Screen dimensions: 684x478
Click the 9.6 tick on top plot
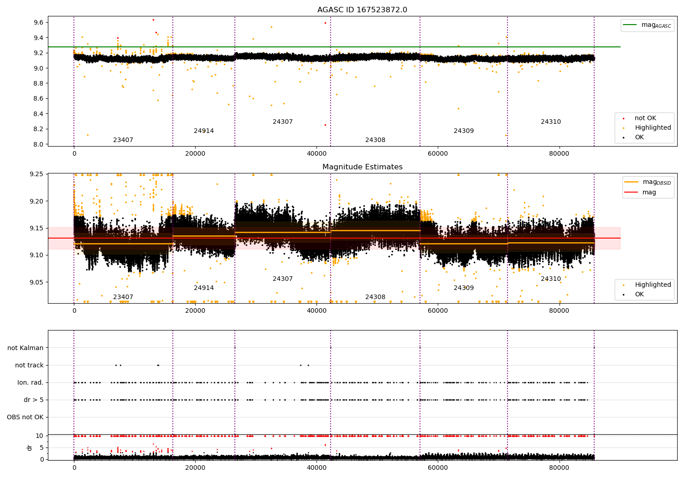point(39,23)
